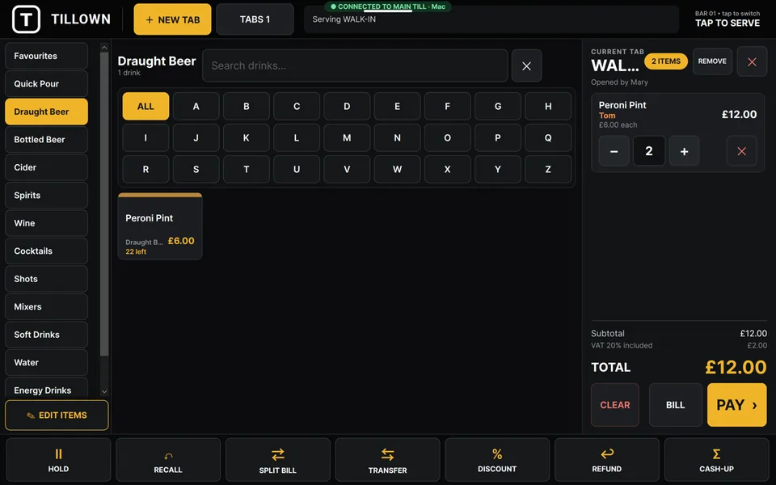Viewport: 776px width, 485px height.
Task: Click the "Tom" label on Peroni line
Action: coord(607,116)
